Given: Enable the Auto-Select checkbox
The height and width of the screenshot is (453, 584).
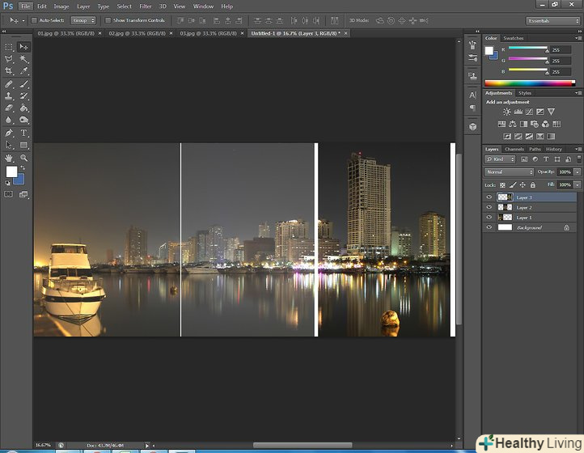Looking at the screenshot, I should click(34, 20).
